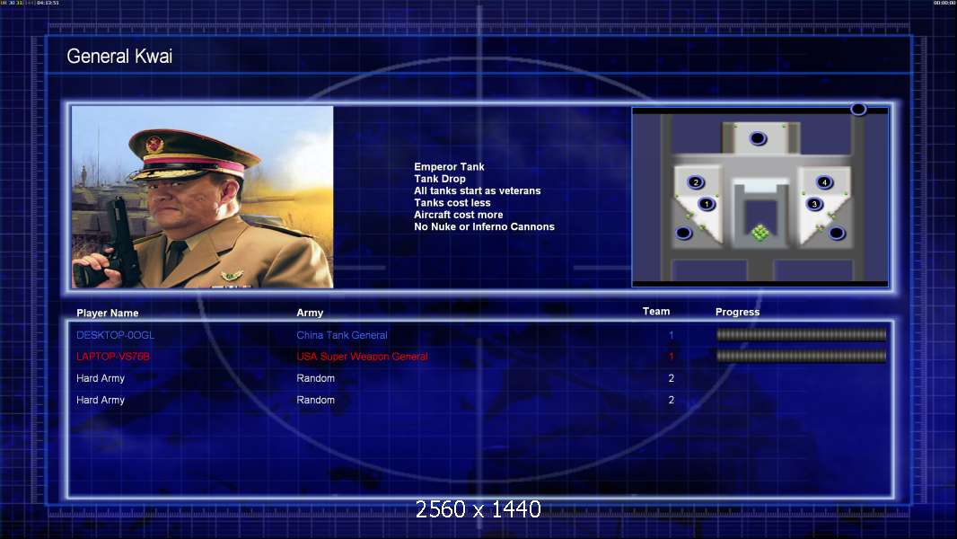Click the General Kwai portrait image
The image size is (957, 539).
pos(203,197)
